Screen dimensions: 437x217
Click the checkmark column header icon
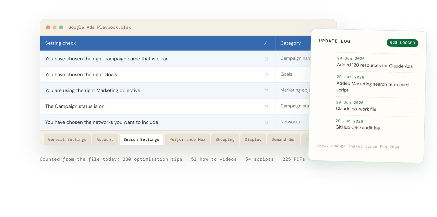[265, 43]
